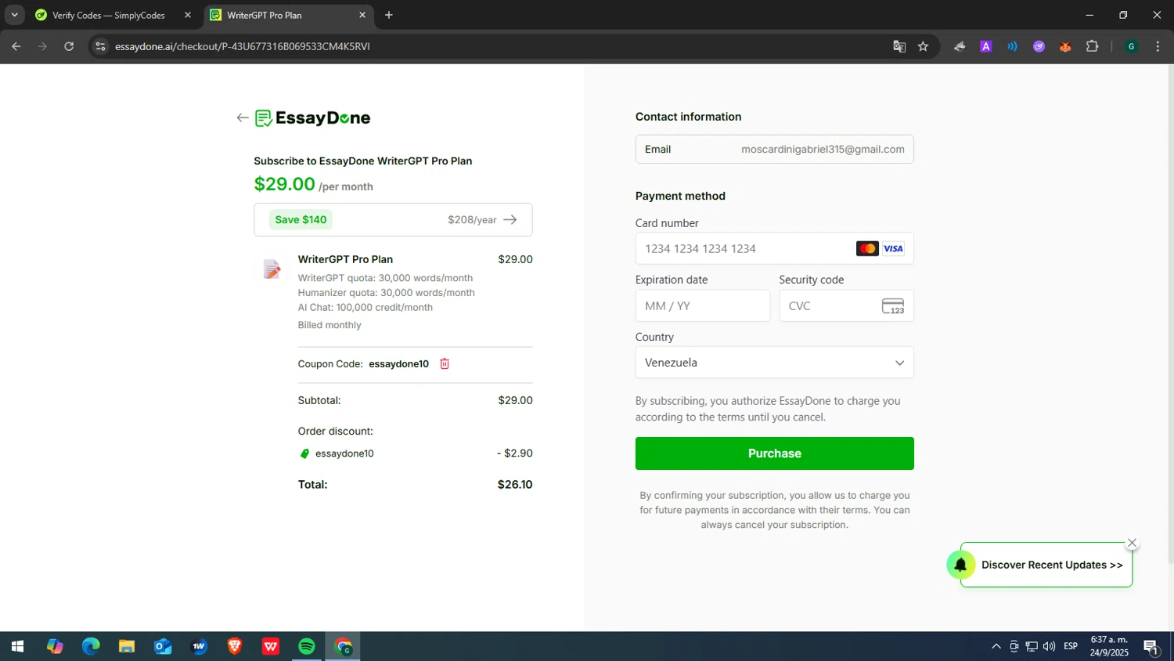This screenshot has height=661, width=1174.
Task: Open File Explorer from taskbar
Action: coord(127,646)
